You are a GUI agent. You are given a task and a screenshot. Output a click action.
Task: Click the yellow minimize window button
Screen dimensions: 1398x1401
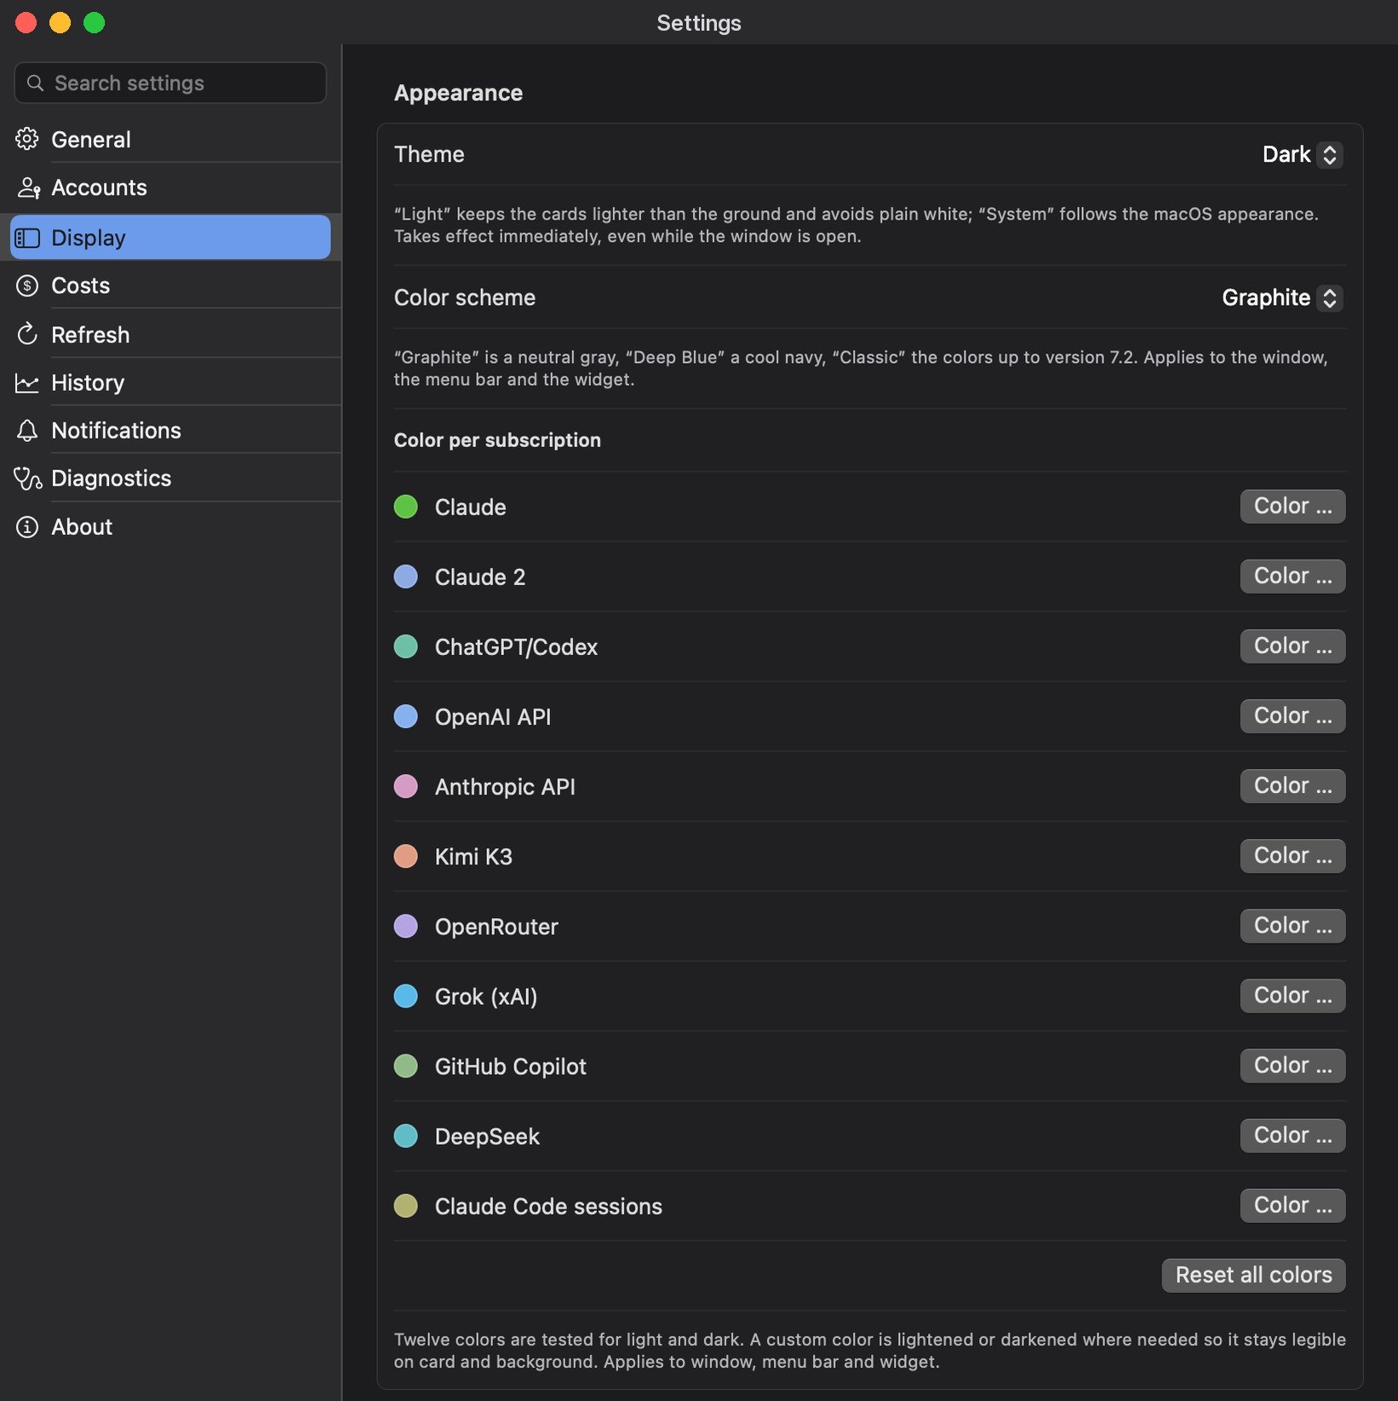tap(60, 23)
